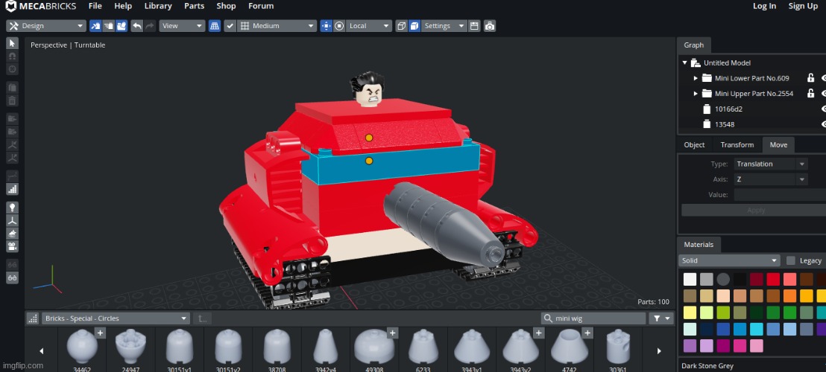This screenshot has height=372, width=826.
Task: Open the Bricks - Special - Circles category dropdown
Action: (116, 318)
